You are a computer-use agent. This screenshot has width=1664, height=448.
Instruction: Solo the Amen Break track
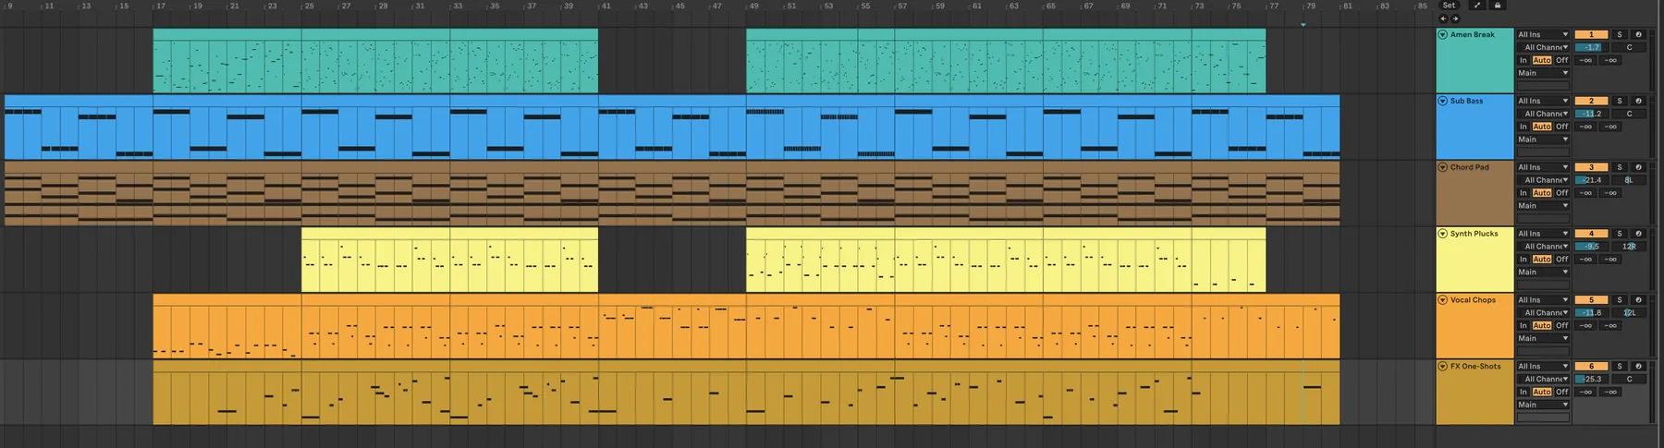1620,34
